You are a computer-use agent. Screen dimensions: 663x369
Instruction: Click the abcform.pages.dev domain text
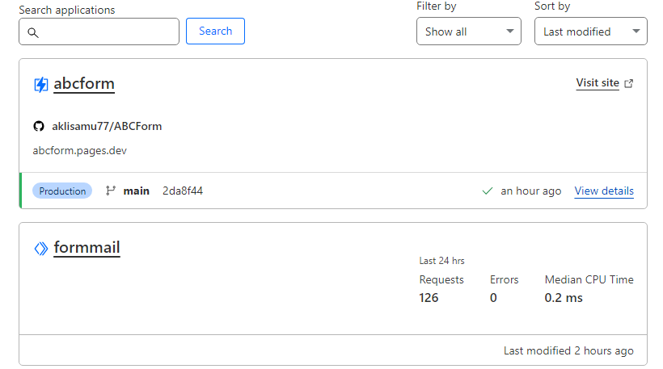(79, 150)
